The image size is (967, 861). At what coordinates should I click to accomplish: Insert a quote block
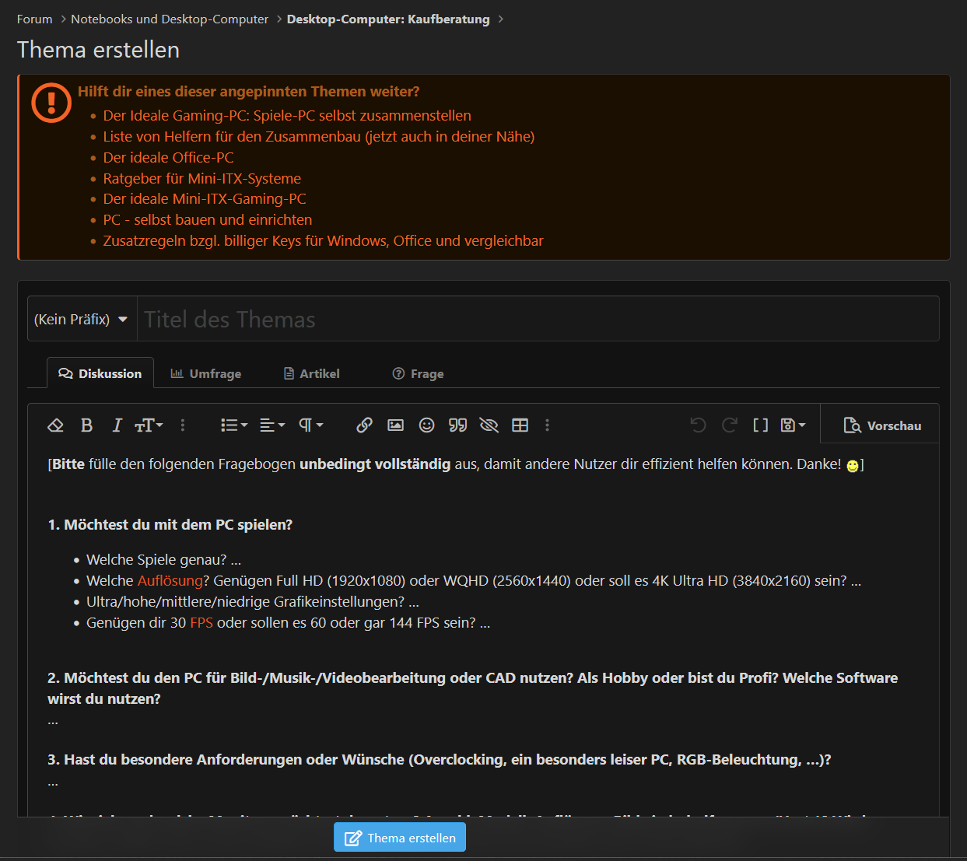(x=457, y=425)
